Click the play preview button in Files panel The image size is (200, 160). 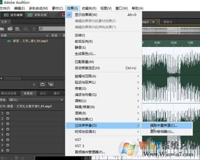[x=34, y=84]
